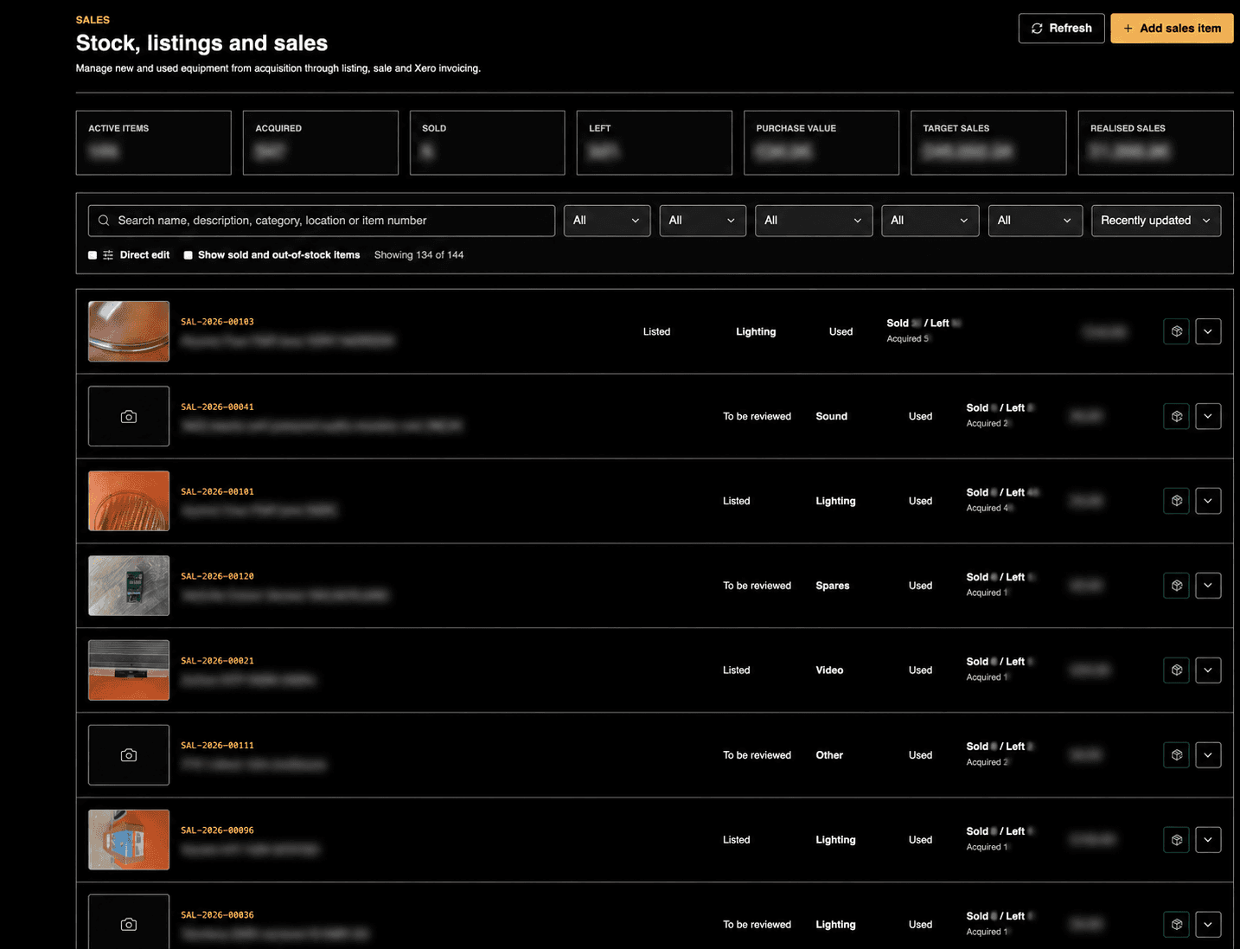Open the Recently updated sort dropdown
Image resolution: width=1240 pixels, height=949 pixels.
[x=1156, y=221]
